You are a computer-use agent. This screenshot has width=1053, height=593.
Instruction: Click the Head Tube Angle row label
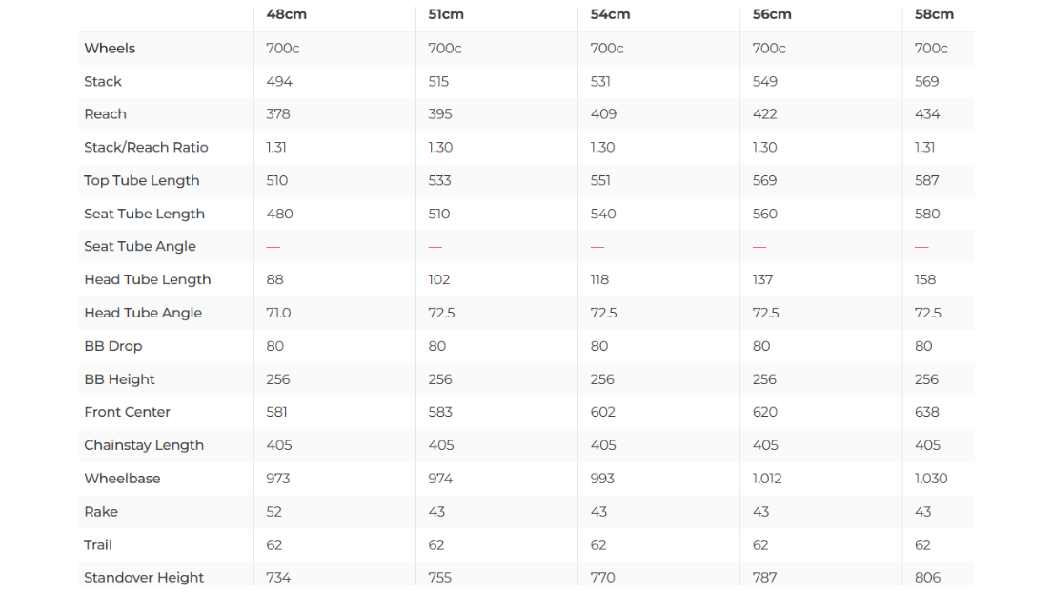click(x=143, y=313)
